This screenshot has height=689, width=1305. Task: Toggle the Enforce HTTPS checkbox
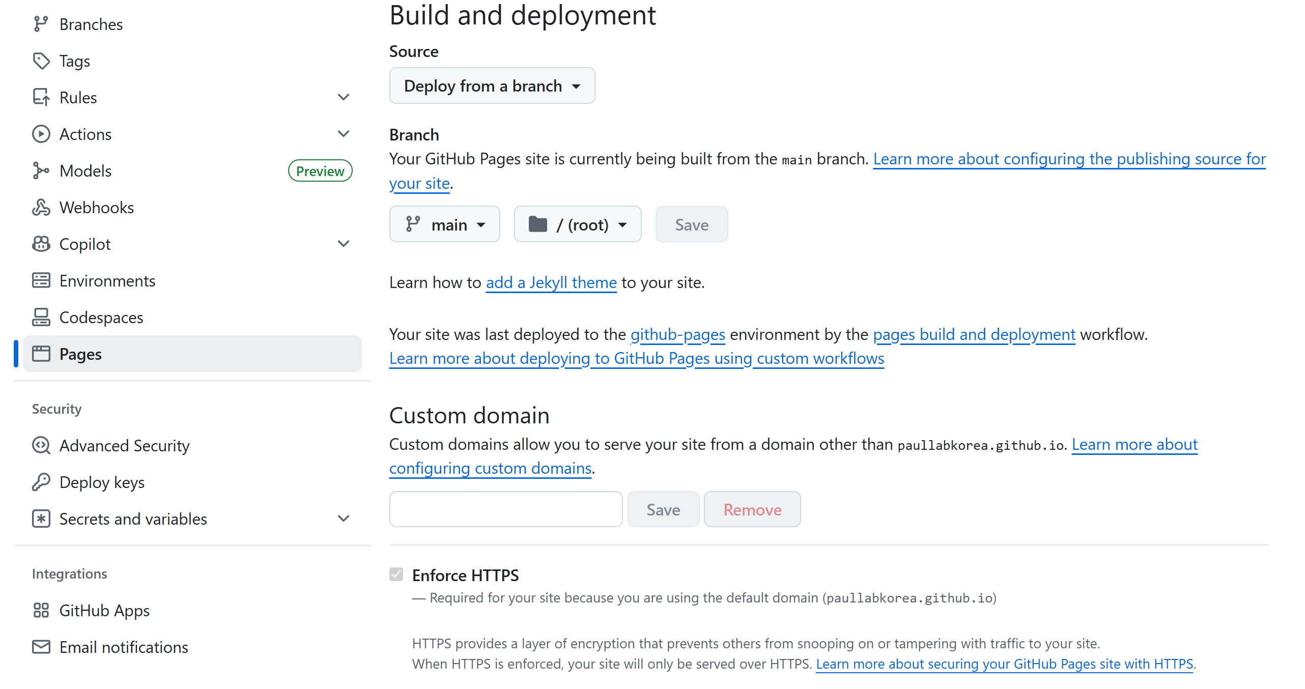pyautogui.click(x=396, y=575)
